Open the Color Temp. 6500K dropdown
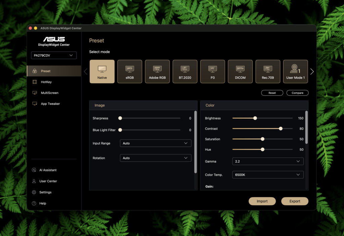Screen dimensions: 344x236 (x=268, y=175)
